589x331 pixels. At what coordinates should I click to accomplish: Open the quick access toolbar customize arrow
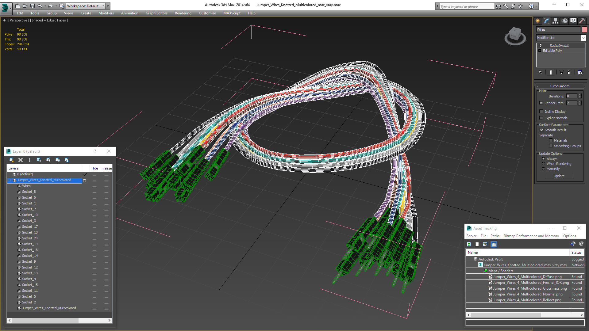(108, 6)
